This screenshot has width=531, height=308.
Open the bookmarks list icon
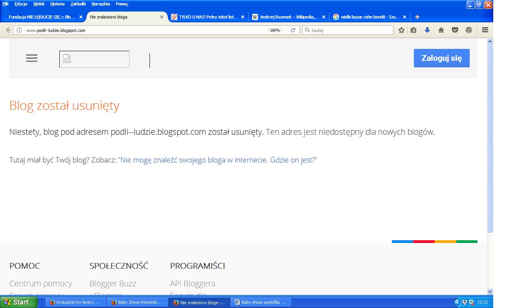(413, 30)
